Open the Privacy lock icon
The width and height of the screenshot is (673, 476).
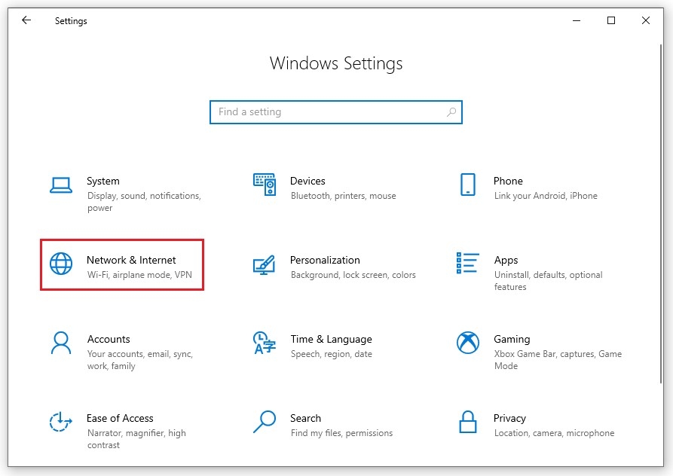pos(467,422)
